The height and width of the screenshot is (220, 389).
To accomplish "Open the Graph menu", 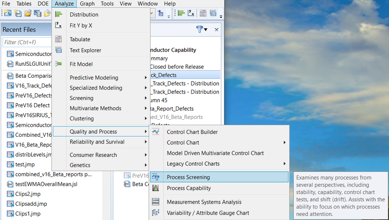I will (87, 4).
